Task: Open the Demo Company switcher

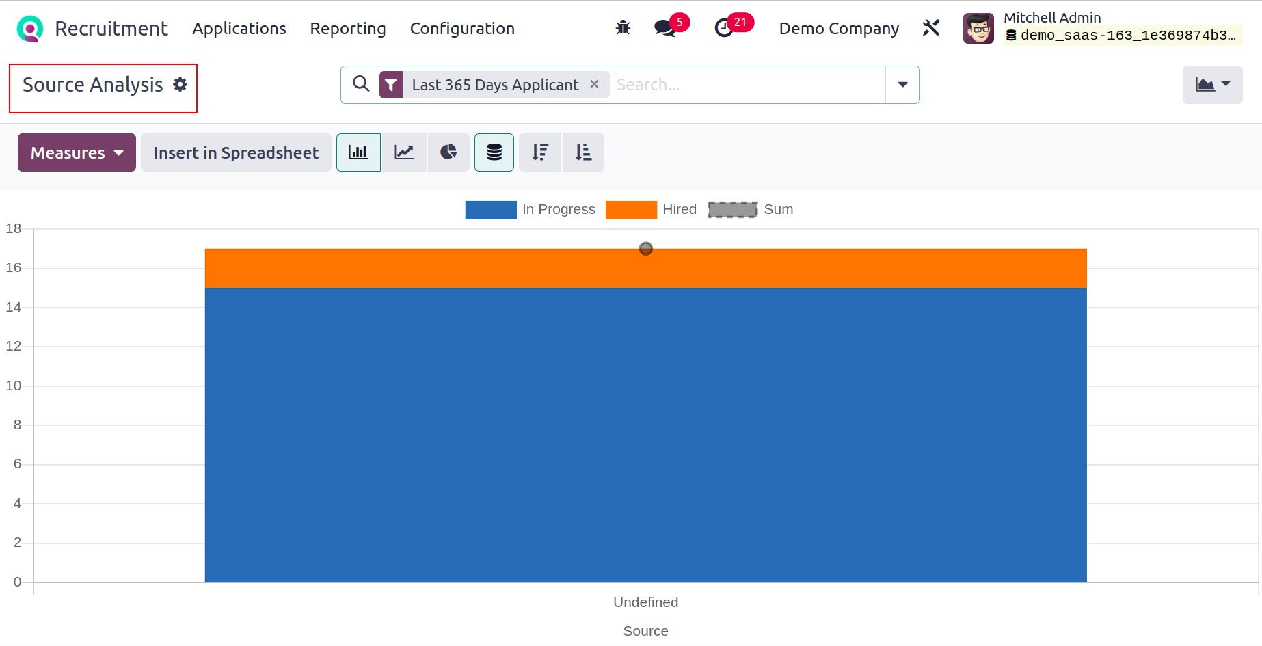Action: pyautogui.click(x=839, y=29)
